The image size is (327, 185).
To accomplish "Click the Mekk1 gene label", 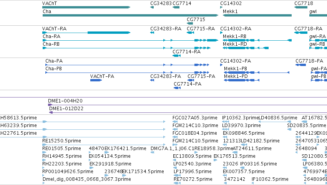I will [230, 11].
